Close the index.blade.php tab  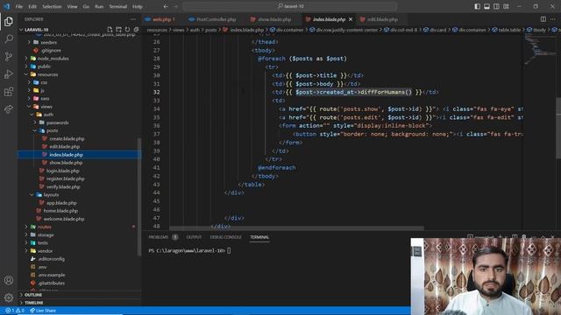(x=351, y=19)
